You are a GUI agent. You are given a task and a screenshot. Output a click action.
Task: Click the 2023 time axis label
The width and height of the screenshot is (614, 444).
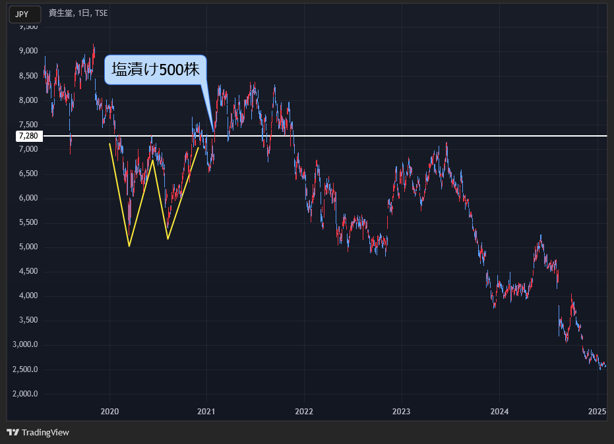402,411
